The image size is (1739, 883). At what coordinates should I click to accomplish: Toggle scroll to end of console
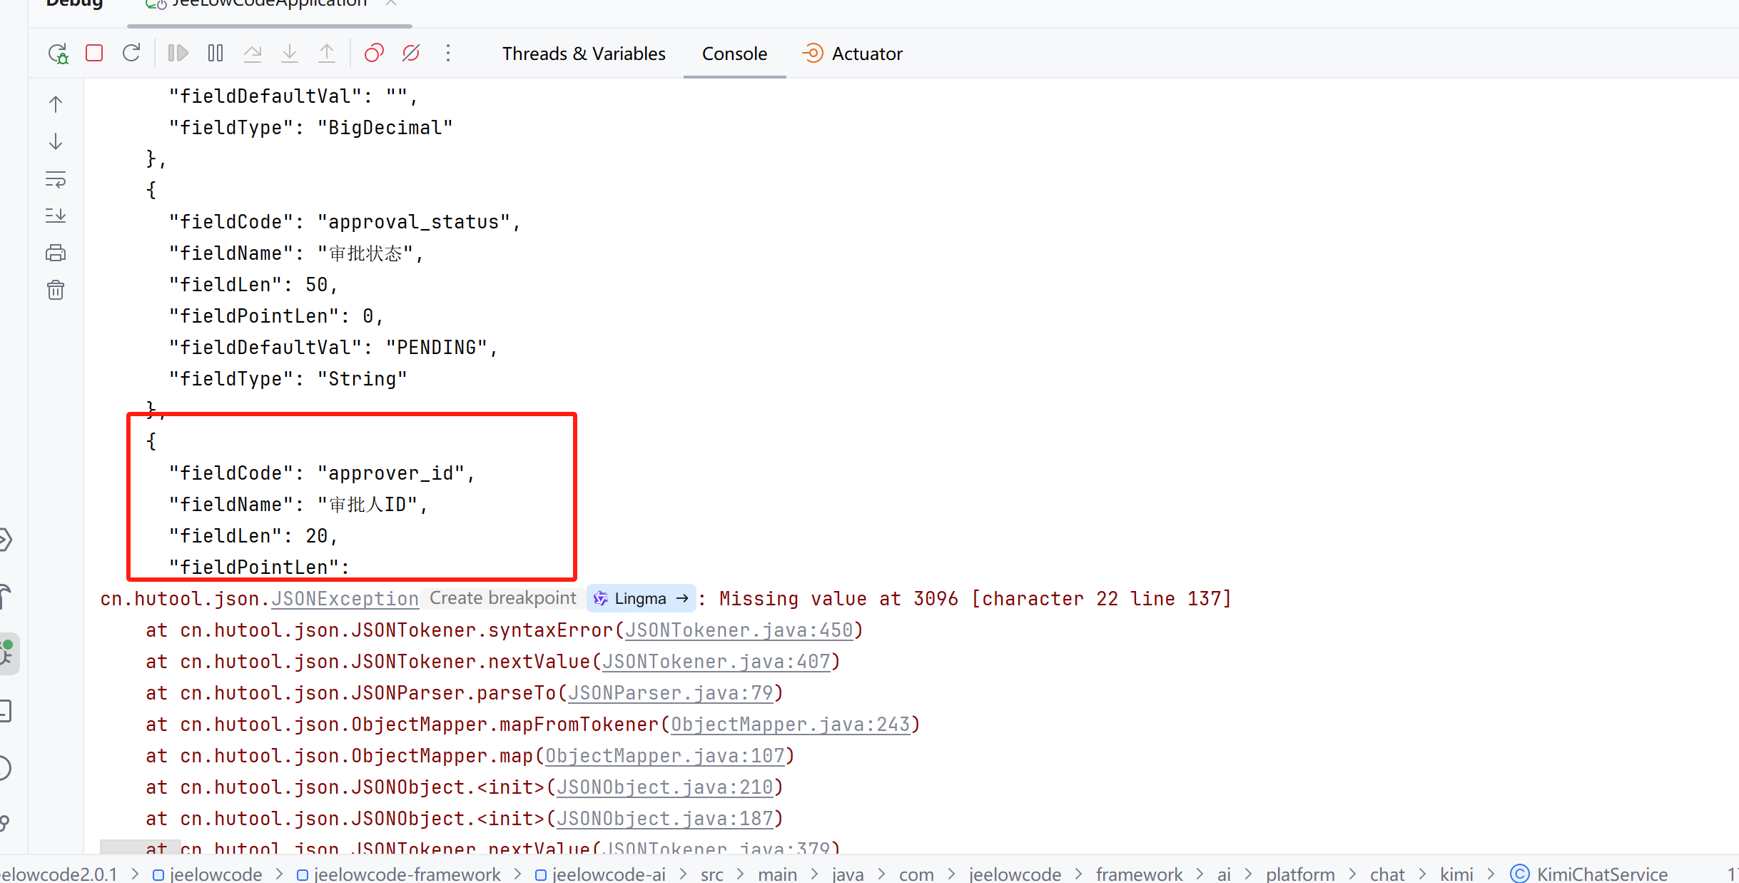[56, 216]
